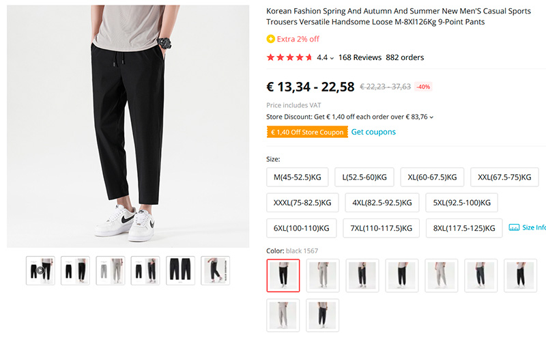Click the -40% discount badge
The image size is (546, 338).
click(x=423, y=87)
